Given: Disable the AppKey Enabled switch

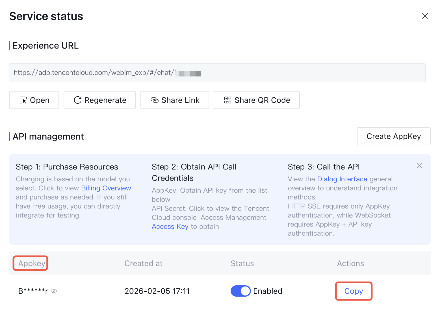Looking at the screenshot, I should click(240, 291).
